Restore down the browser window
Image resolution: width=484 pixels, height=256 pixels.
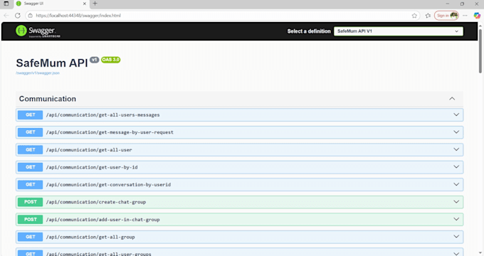(x=462, y=4)
